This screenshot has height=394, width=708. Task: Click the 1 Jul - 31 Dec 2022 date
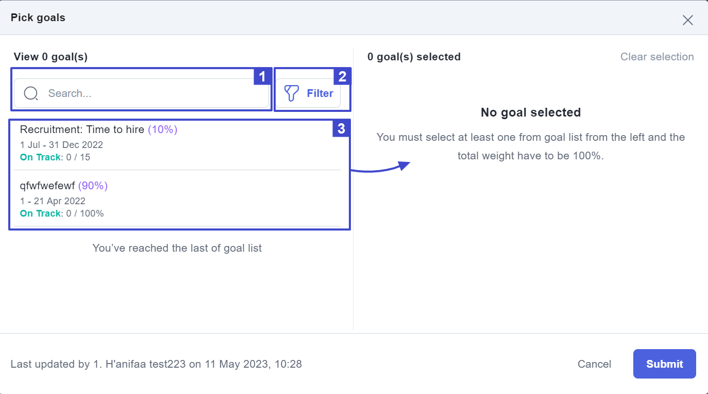click(x=62, y=145)
